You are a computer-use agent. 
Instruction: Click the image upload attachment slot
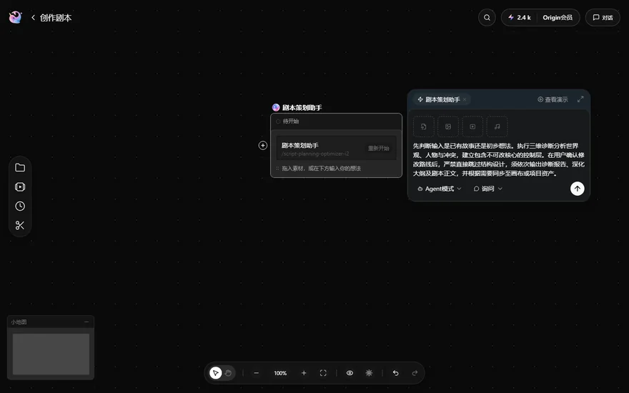point(448,126)
